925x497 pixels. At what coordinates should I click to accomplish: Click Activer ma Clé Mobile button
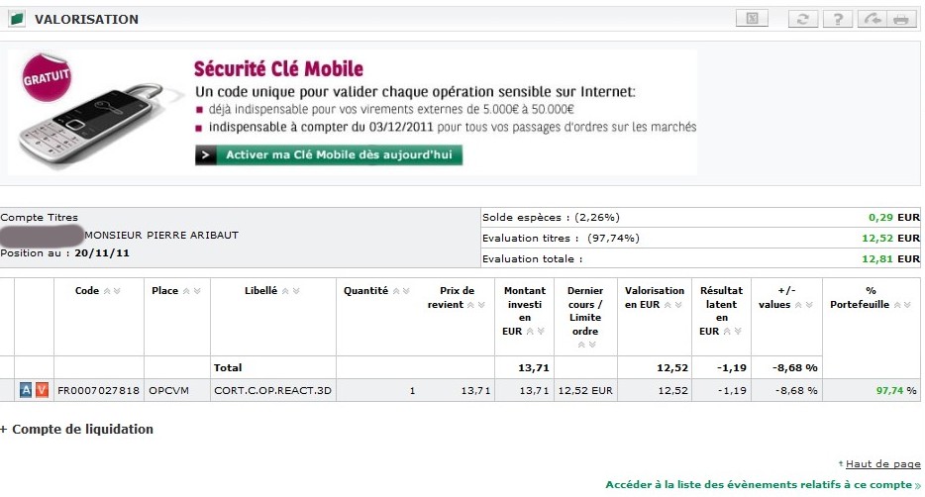[329, 155]
